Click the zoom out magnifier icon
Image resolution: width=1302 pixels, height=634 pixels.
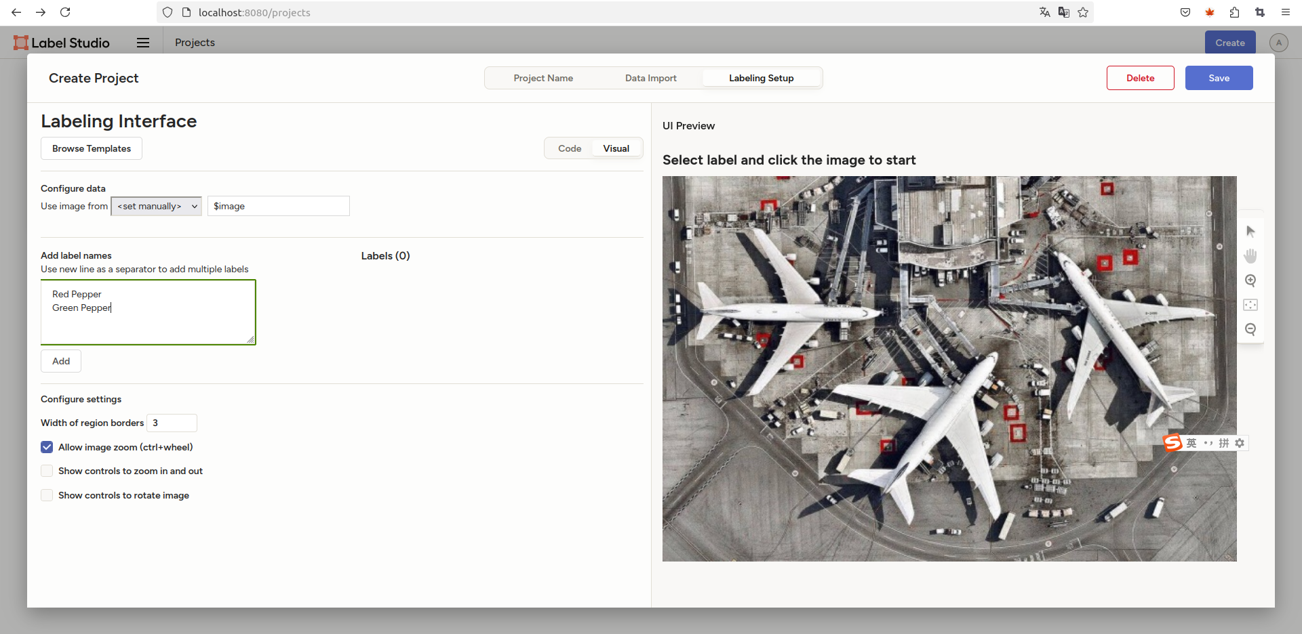coord(1250,329)
